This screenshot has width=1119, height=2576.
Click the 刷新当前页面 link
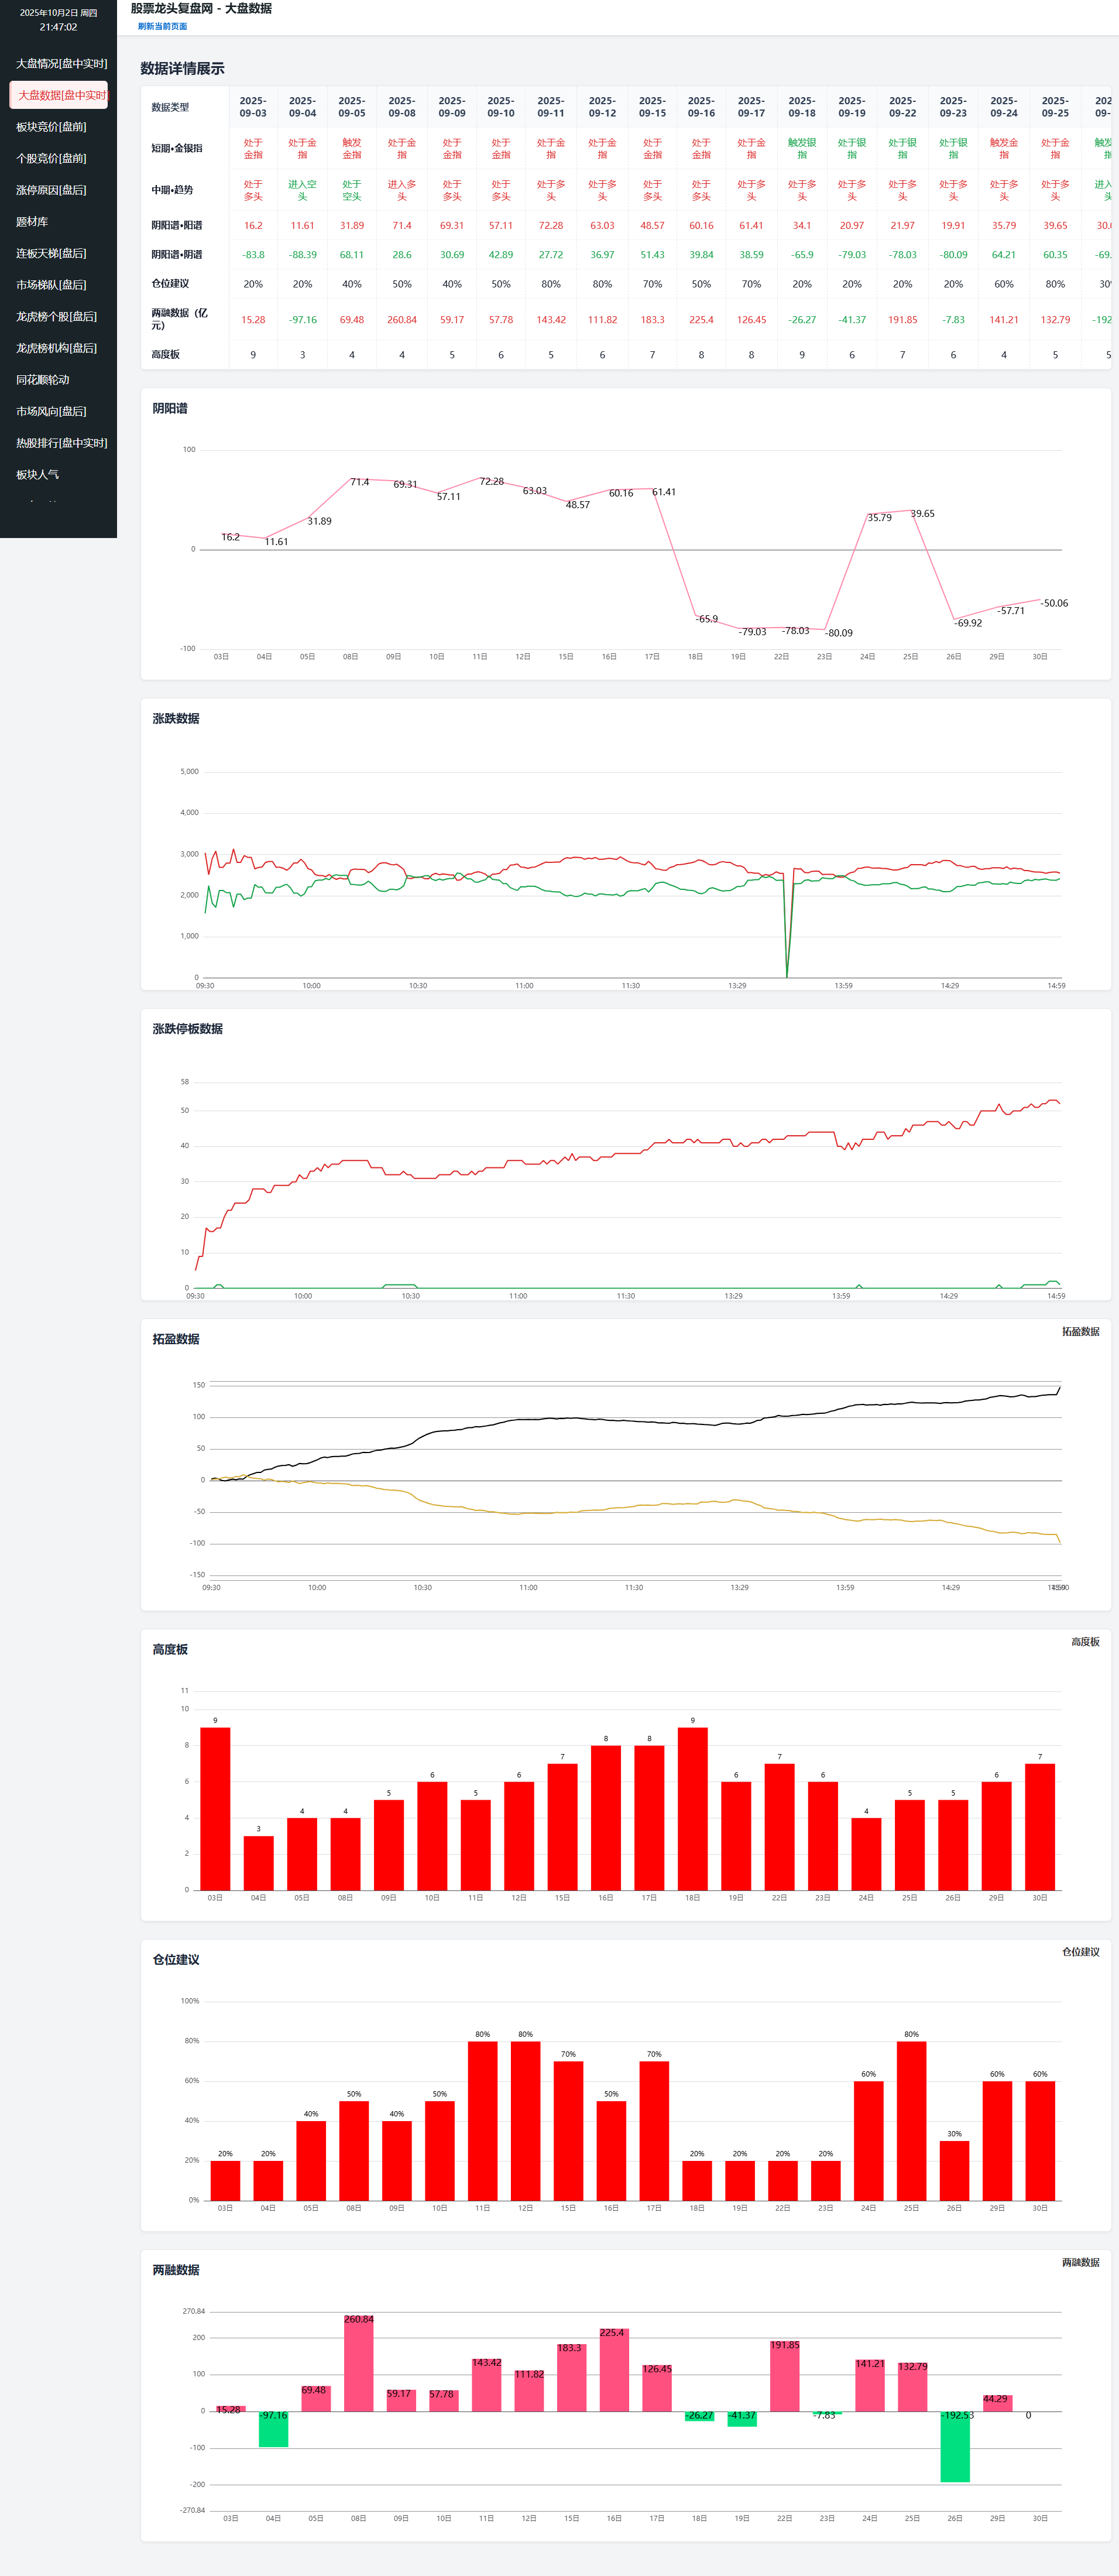[x=162, y=27]
